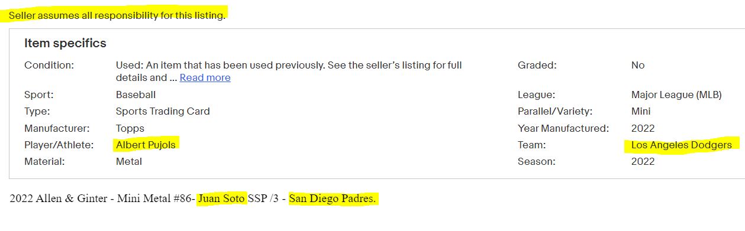
Task: Click the used condition description text
Action: (289, 71)
